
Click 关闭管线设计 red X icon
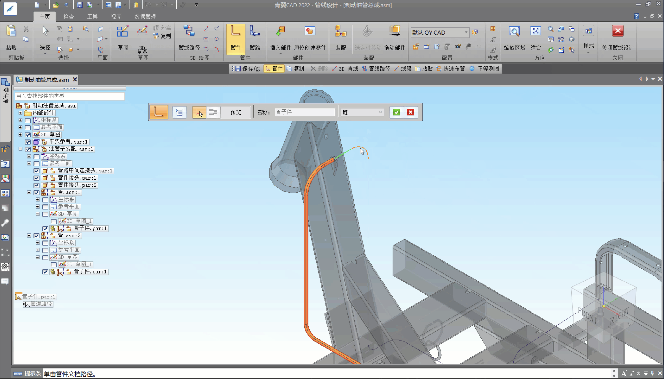pos(617,38)
